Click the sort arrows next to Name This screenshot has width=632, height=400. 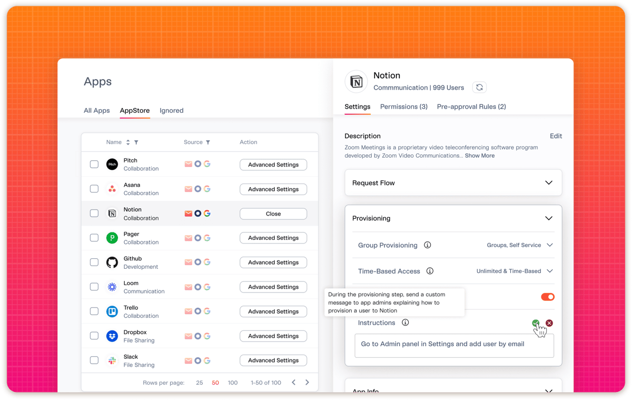click(x=128, y=142)
